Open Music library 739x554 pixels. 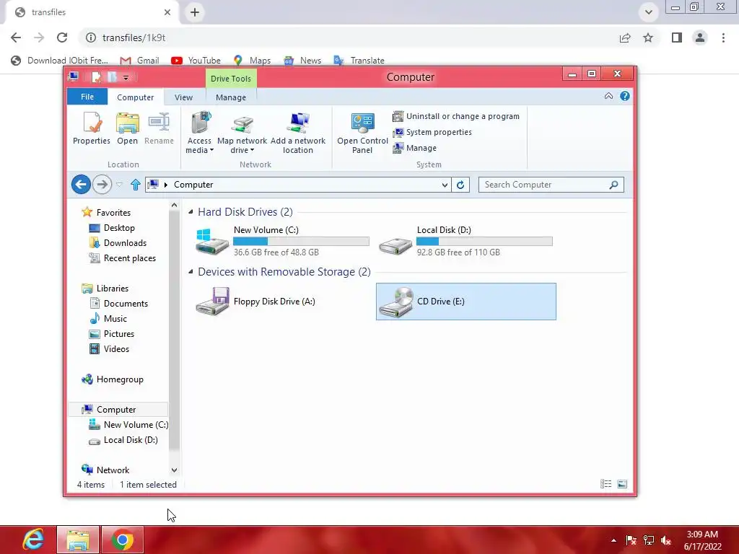click(x=108, y=318)
